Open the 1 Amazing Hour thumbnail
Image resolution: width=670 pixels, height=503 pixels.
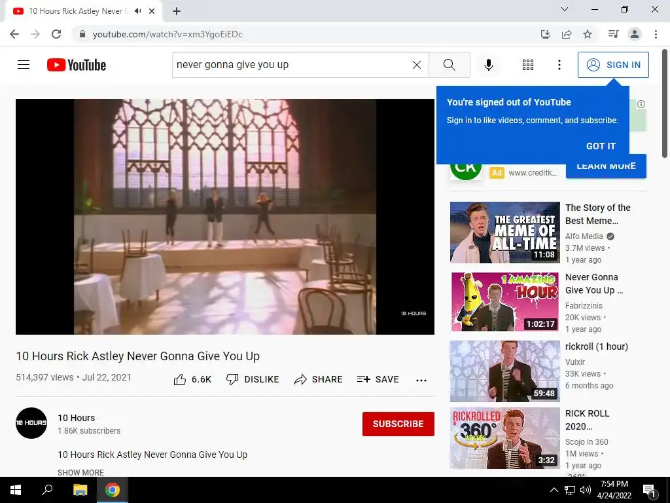click(x=505, y=301)
